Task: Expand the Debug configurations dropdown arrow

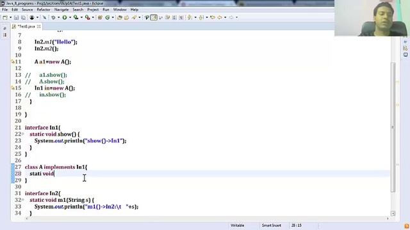Action: tap(58, 17)
